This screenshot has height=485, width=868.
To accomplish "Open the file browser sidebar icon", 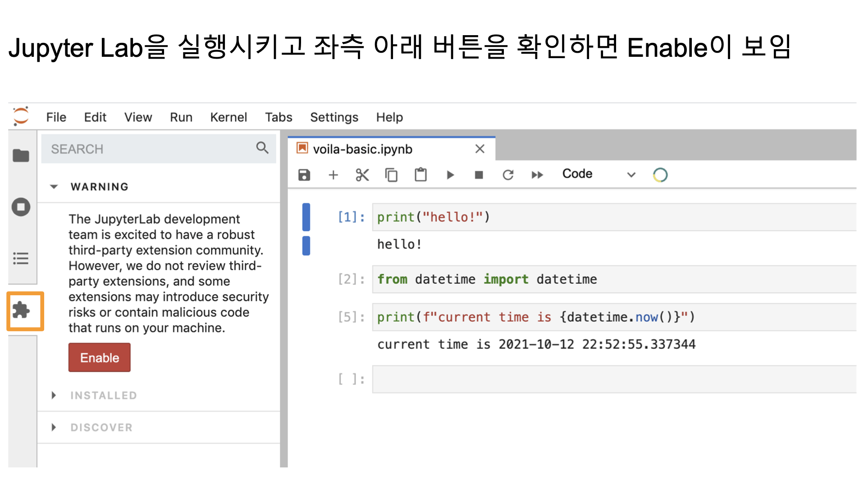I will point(21,156).
